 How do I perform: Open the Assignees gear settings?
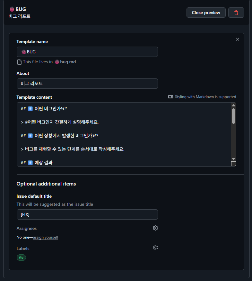(155, 228)
